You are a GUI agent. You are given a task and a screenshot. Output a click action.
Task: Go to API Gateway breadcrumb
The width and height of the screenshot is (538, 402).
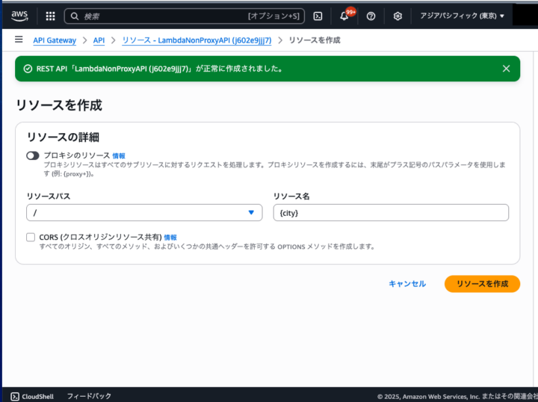click(x=55, y=40)
